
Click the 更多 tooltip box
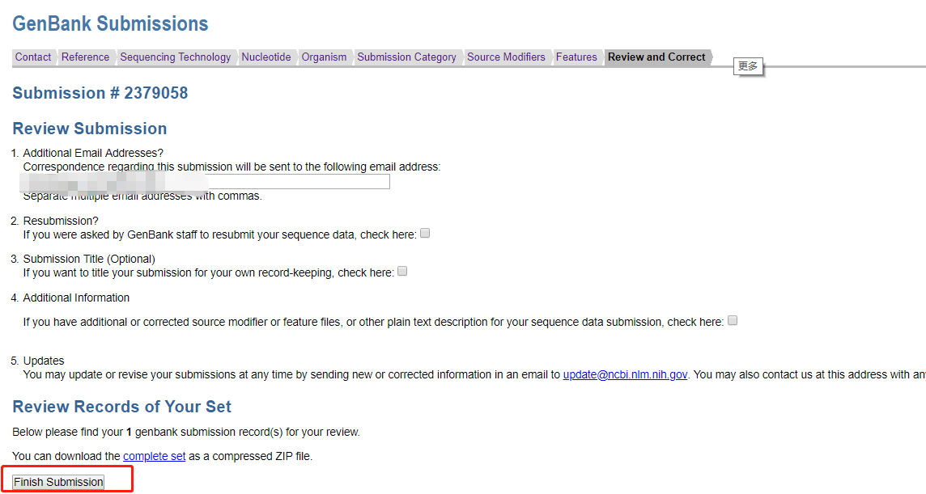(748, 66)
